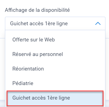Click the upward arrow icon in the dropdown
This screenshot has width=109, height=107.
point(98,24)
